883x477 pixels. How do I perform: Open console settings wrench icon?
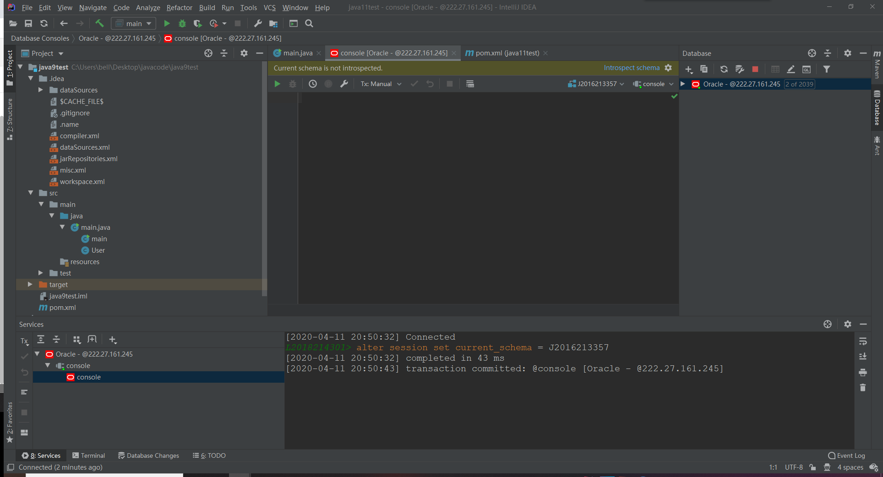[x=344, y=84]
